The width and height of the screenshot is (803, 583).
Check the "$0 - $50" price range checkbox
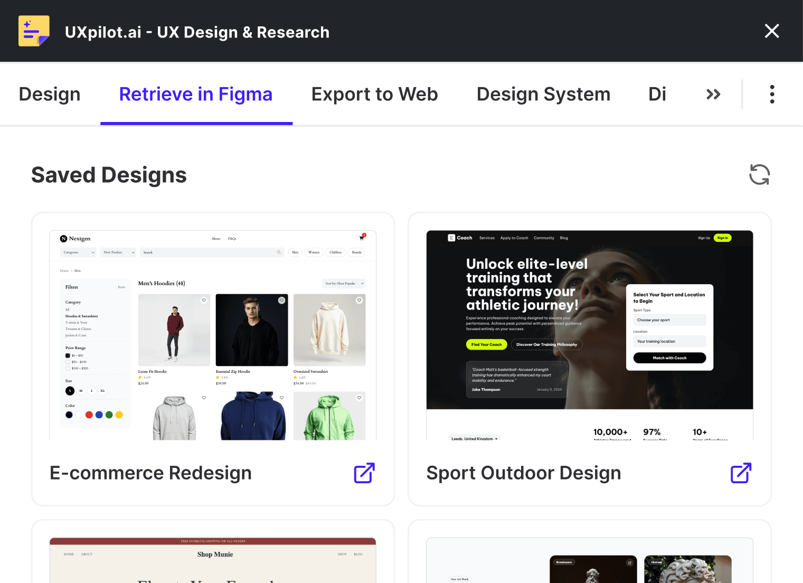tap(68, 355)
